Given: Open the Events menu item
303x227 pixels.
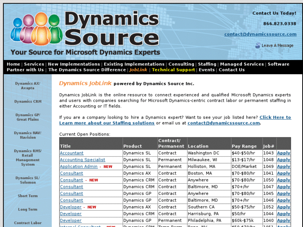Looking at the screenshot, I should pyautogui.click(x=207, y=70).
